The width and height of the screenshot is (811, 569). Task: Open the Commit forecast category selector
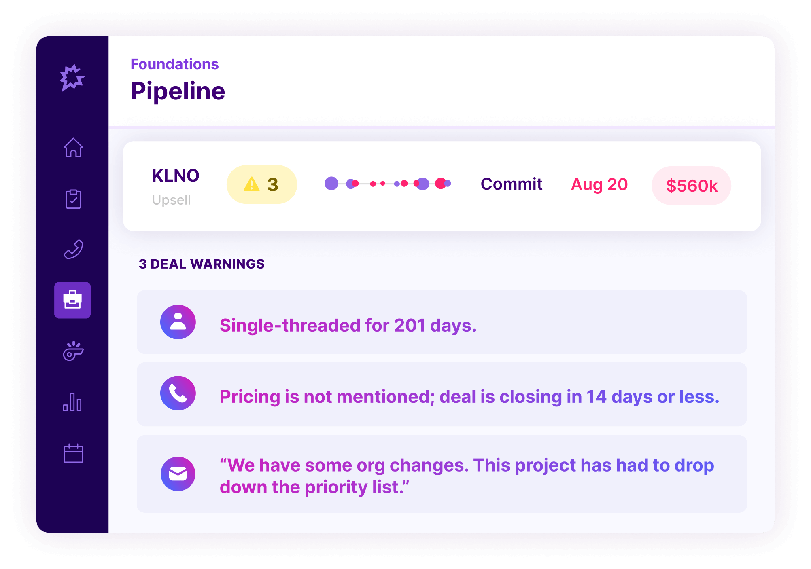click(x=512, y=184)
